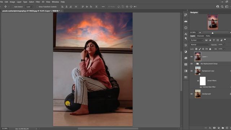Click Lock image pixels brush icon
Viewport: 231px width, 130px height.
click(200, 49)
